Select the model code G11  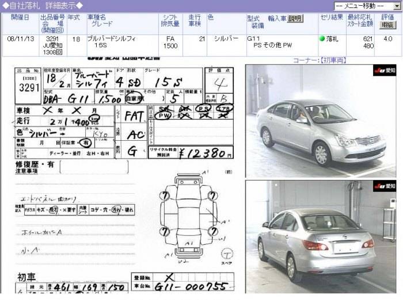click(x=253, y=39)
